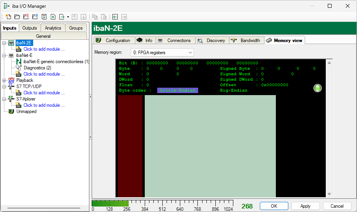Open the Memory region dropdown
The image size is (357, 212).
coord(163,52)
